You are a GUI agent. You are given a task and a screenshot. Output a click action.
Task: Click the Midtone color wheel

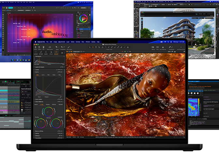49,112
